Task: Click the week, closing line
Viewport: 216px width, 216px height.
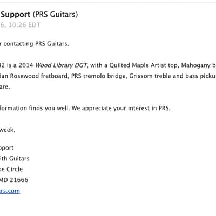Action: point(8,130)
